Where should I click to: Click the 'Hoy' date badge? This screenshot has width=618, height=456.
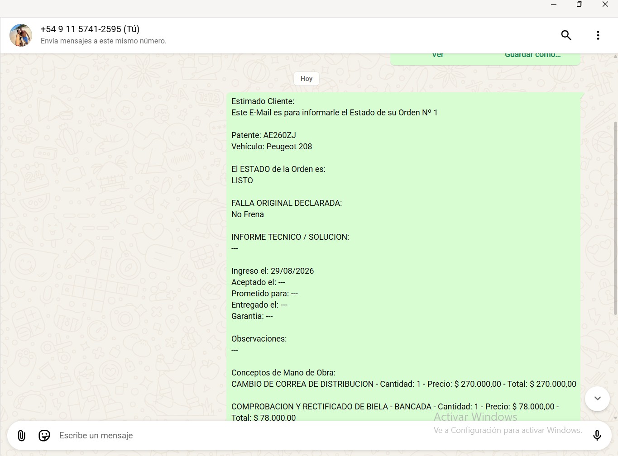307,79
